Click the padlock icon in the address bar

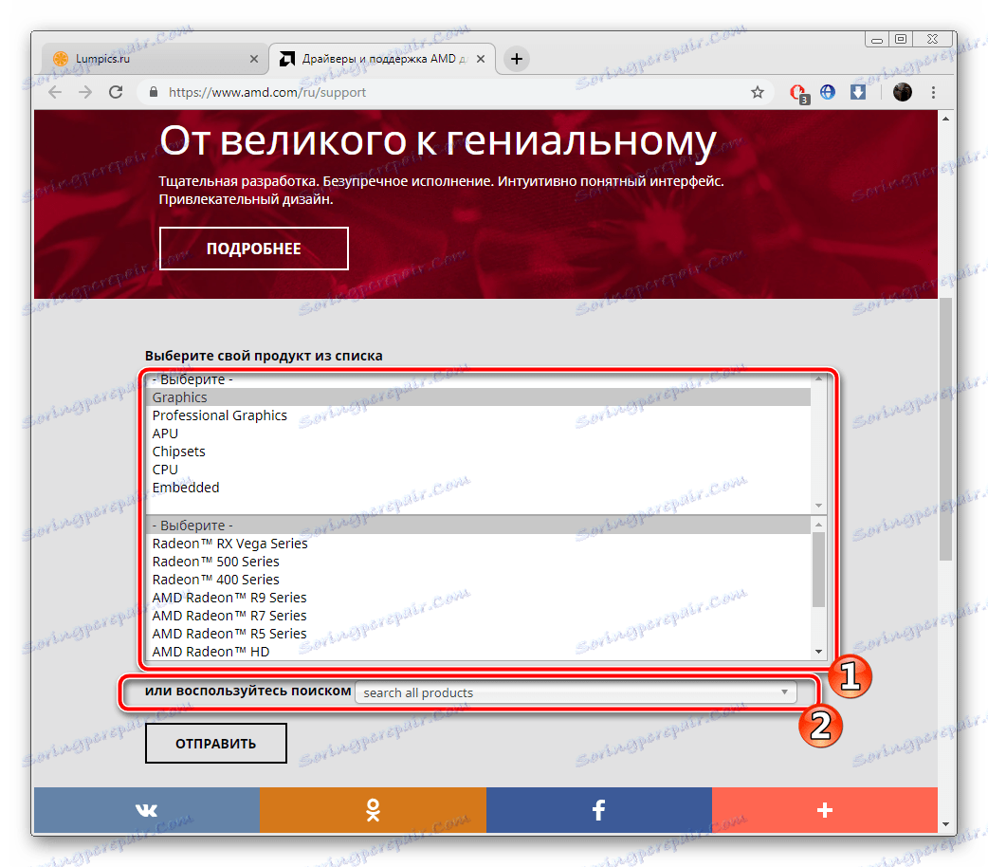pyautogui.click(x=152, y=92)
